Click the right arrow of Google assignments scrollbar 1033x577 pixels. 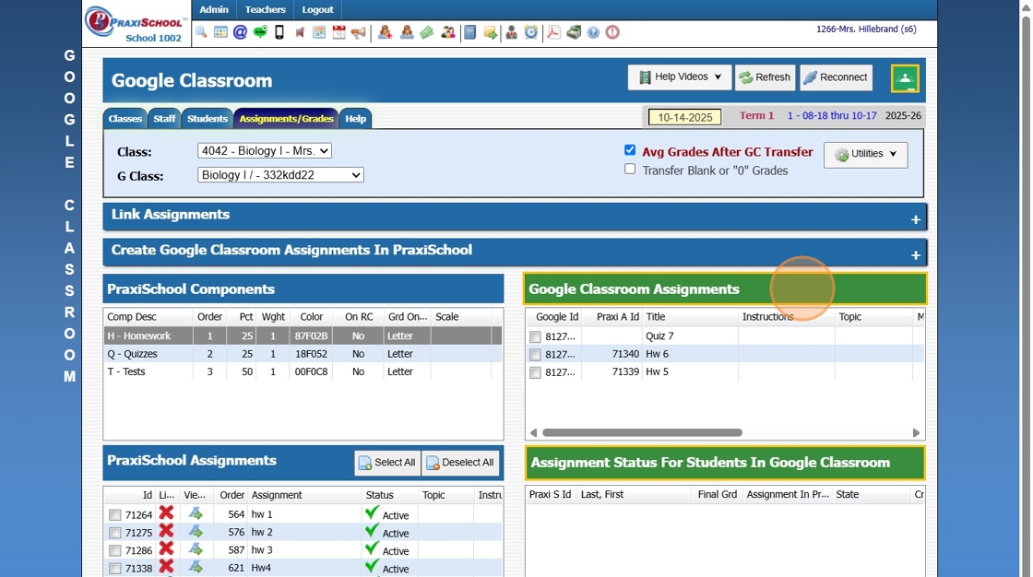pyautogui.click(x=916, y=433)
